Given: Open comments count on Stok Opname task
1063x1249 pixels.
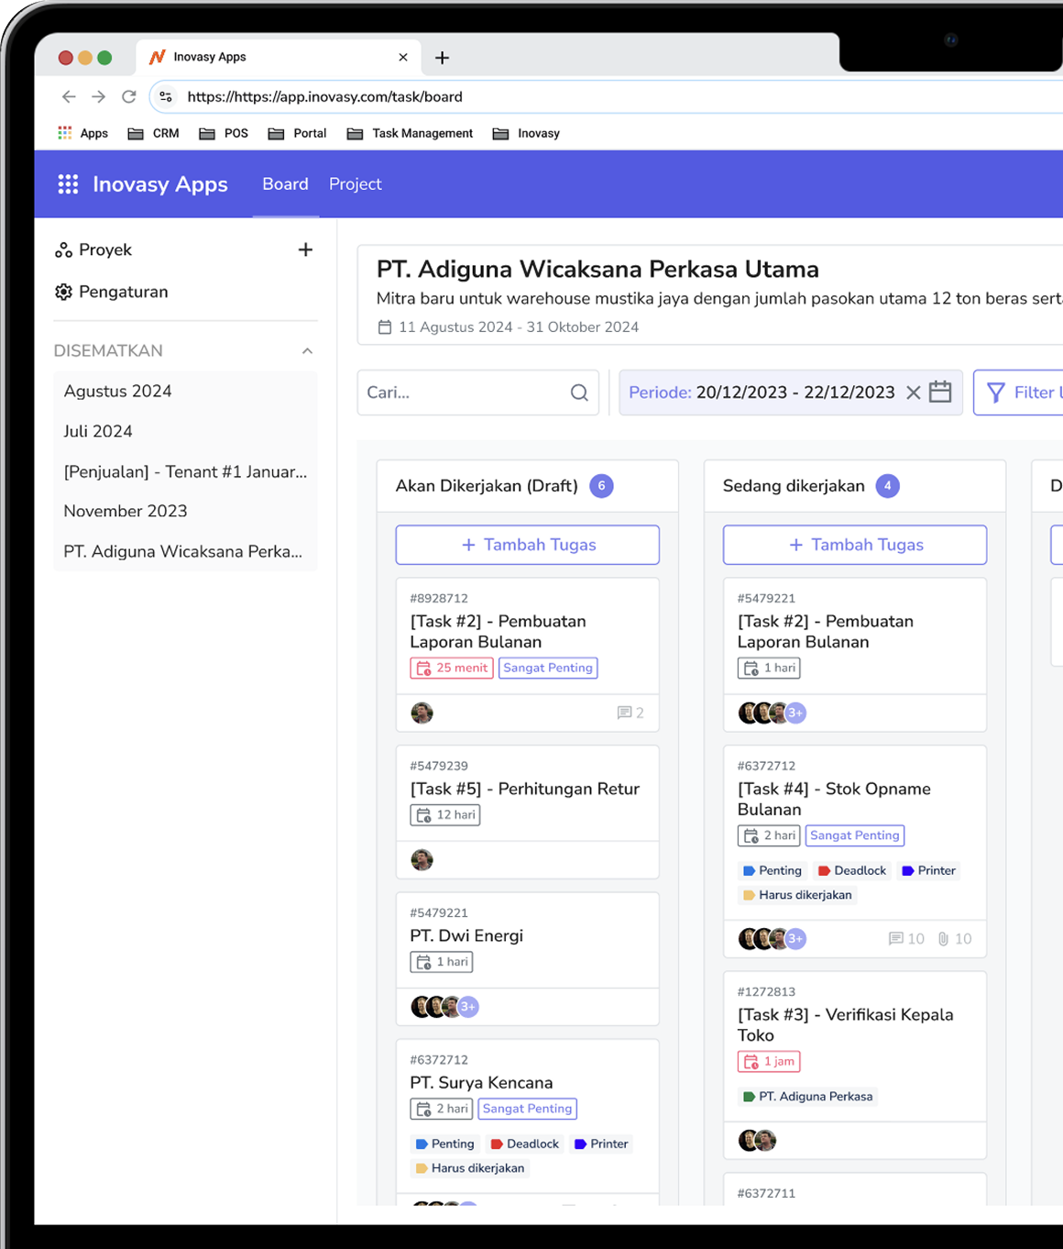Looking at the screenshot, I should pos(906,938).
